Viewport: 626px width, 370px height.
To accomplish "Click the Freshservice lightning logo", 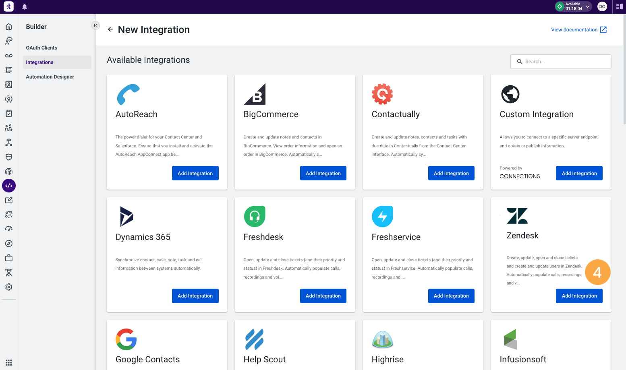I will (x=382, y=217).
